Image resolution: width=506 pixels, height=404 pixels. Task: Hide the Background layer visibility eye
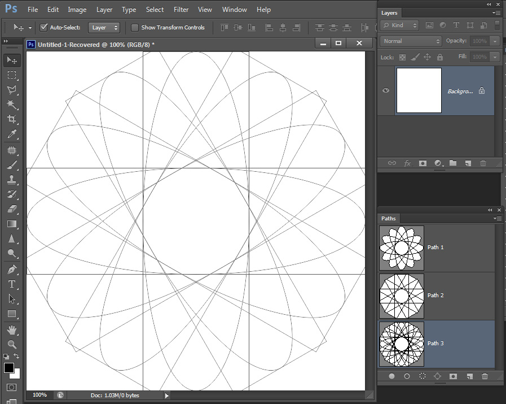point(386,90)
